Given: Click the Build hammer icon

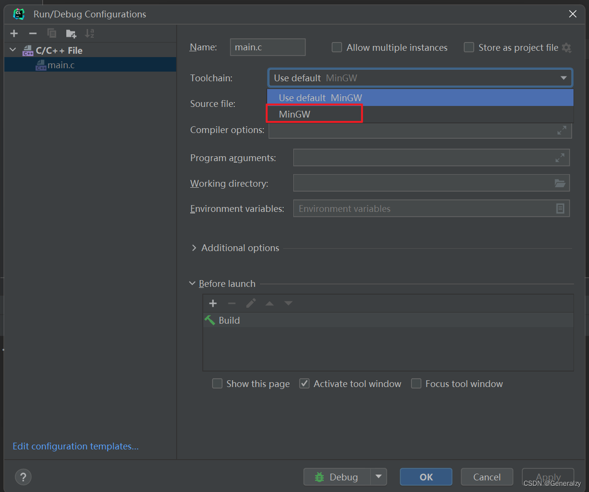Looking at the screenshot, I should 210,320.
